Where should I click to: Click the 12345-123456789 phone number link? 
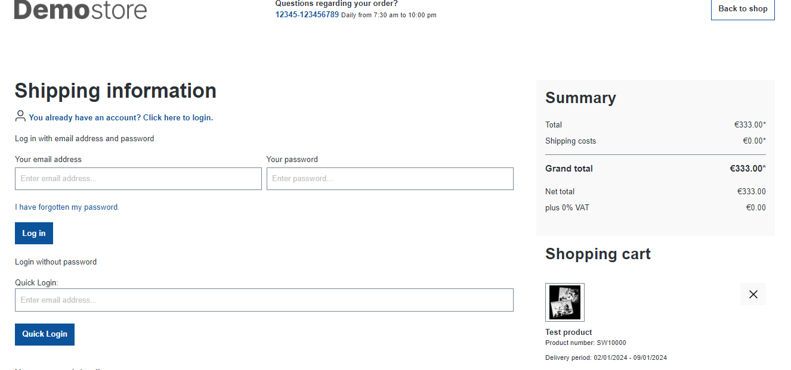[x=307, y=14]
